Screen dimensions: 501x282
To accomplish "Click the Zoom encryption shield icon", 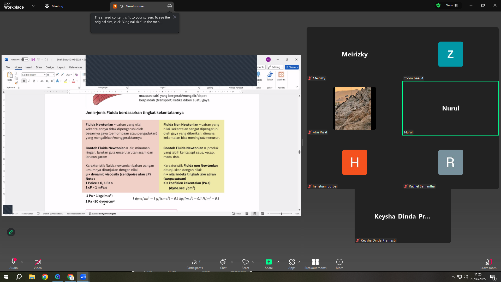I will click(438, 5).
